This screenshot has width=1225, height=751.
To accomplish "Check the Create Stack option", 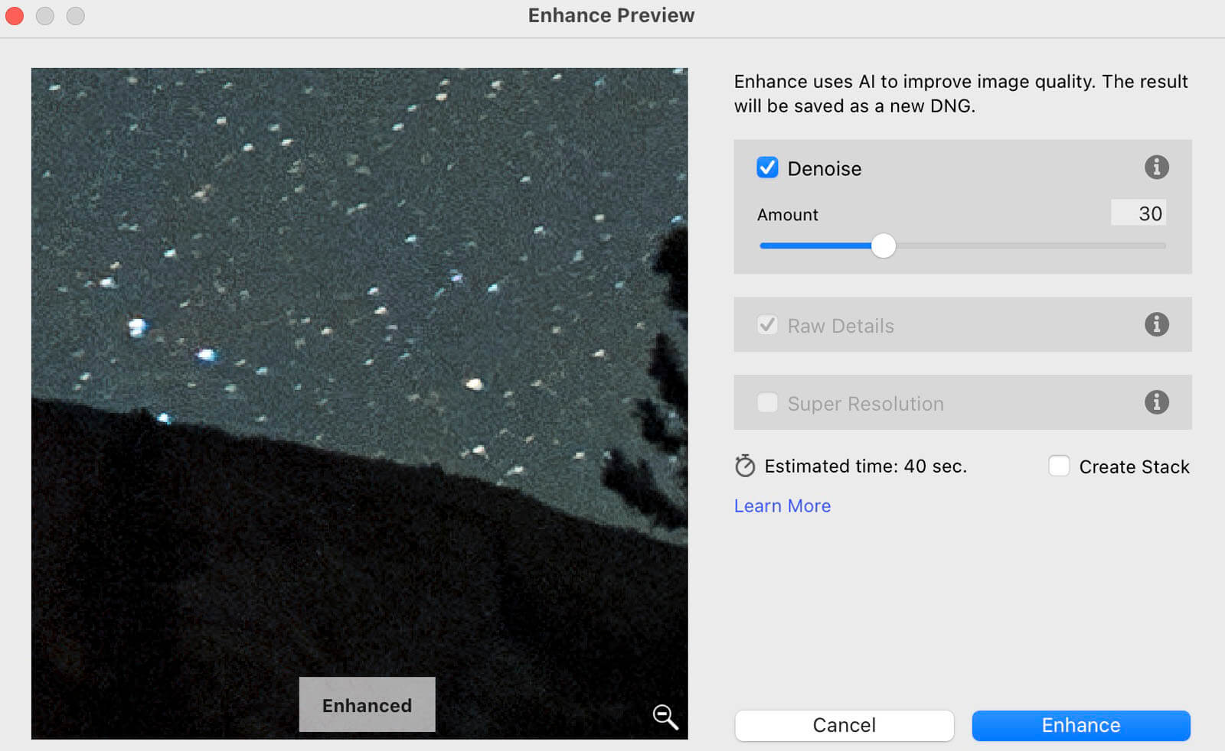I will (x=1059, y=467).
